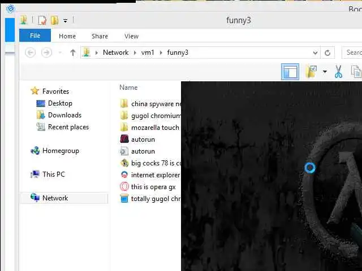Click Network in the address path
Viewport: 362px width, 271px height.
click(115, 53)
